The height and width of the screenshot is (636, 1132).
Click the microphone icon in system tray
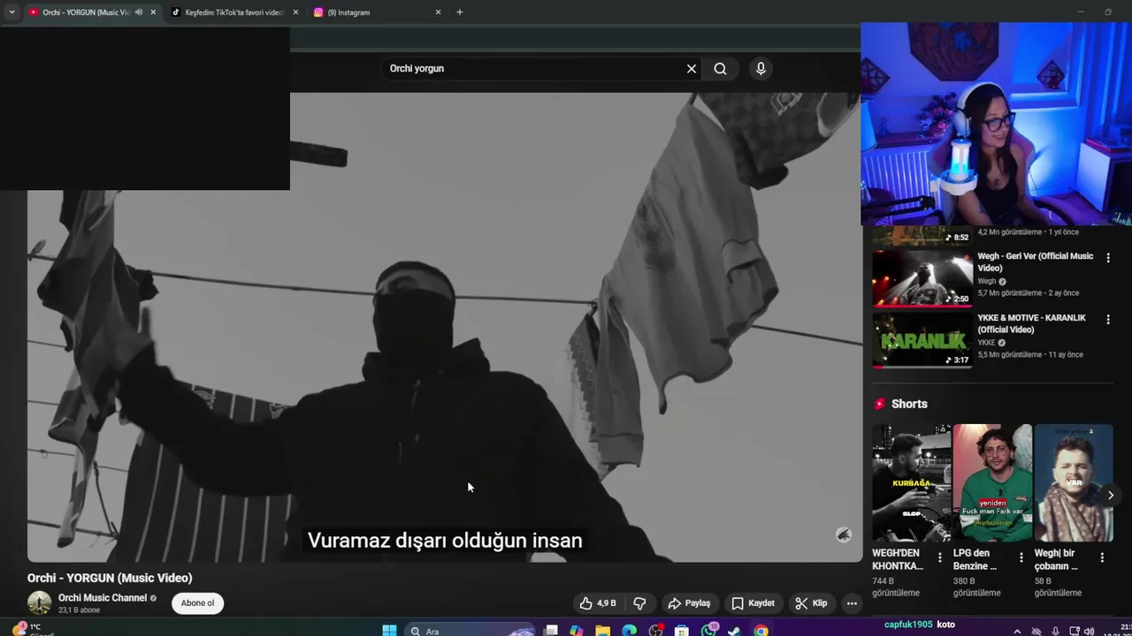[x=1055, y=631]
